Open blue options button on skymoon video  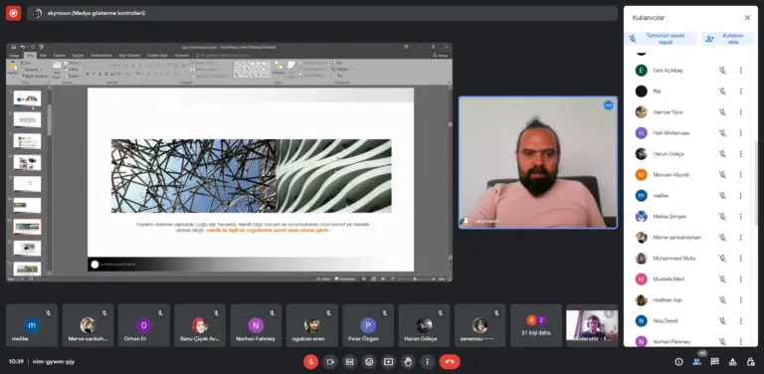[608, 105]
